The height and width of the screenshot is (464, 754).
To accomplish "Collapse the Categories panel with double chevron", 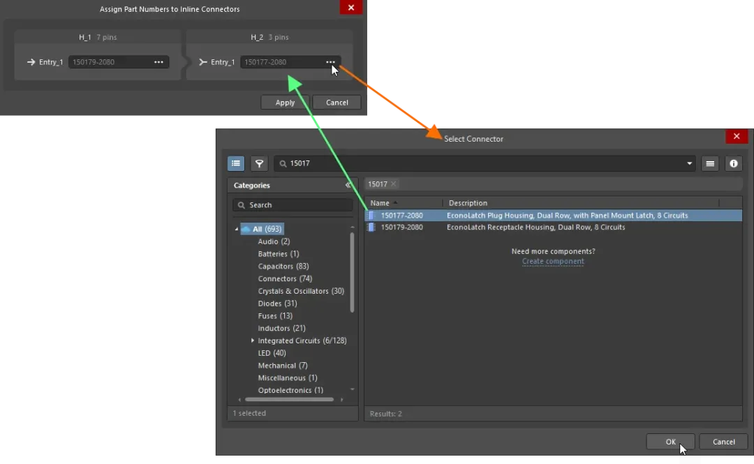I will tap(348, 185).
